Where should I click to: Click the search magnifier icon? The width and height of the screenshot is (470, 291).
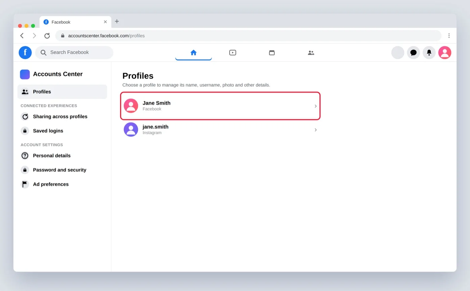pos(43,52)
